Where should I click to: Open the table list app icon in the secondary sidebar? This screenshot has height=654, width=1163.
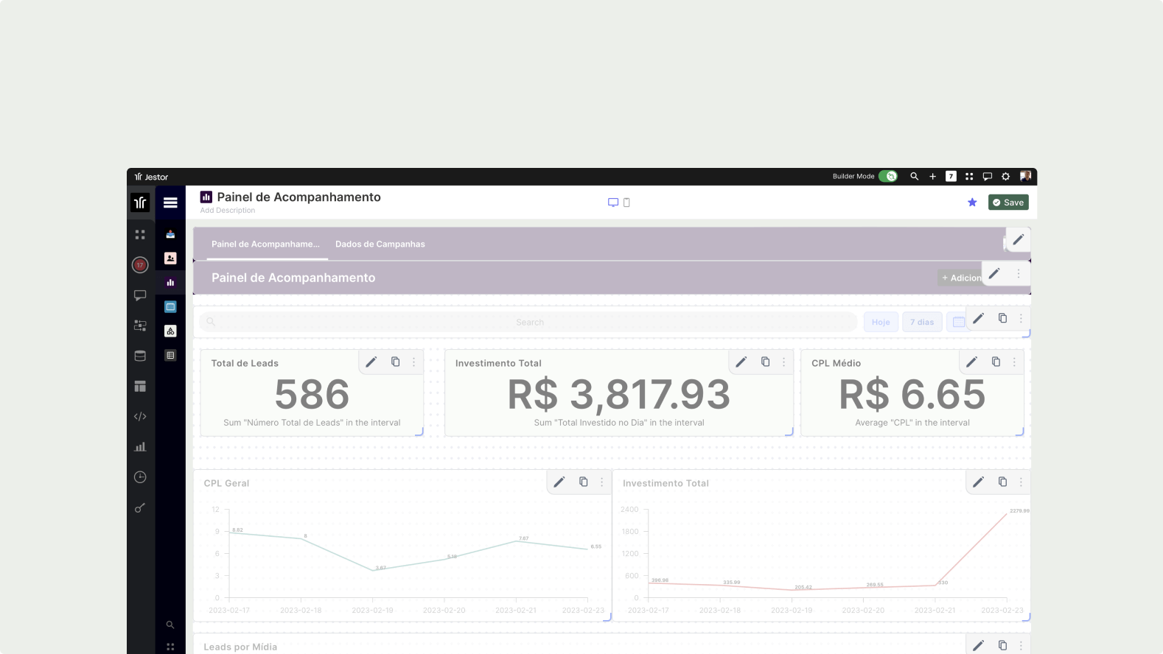tap(170, 356)
